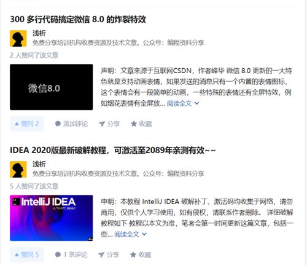307x265 pixels.
Task: Open author name 浅析 in first article
Action: 39,33
